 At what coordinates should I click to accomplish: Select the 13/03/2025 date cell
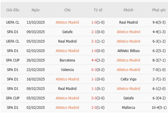(x=36, y=22)
